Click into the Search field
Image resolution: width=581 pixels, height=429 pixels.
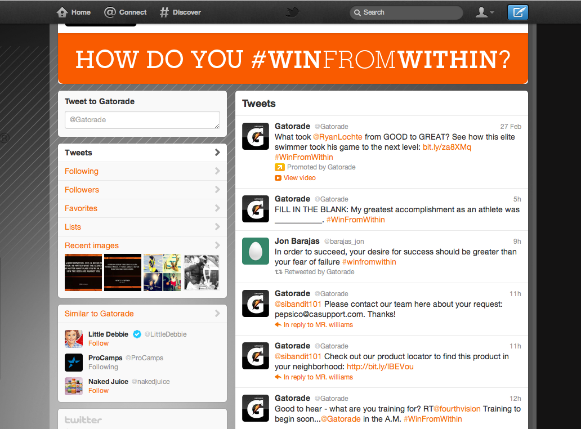406,12
